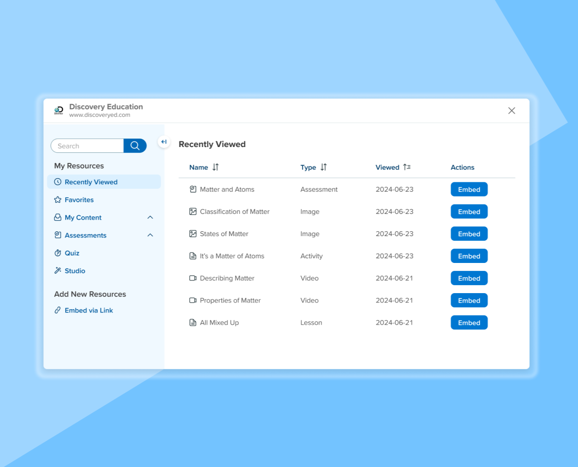Sort by Type using sort arrows icon

pyautogui.click(x=324, y=167)
